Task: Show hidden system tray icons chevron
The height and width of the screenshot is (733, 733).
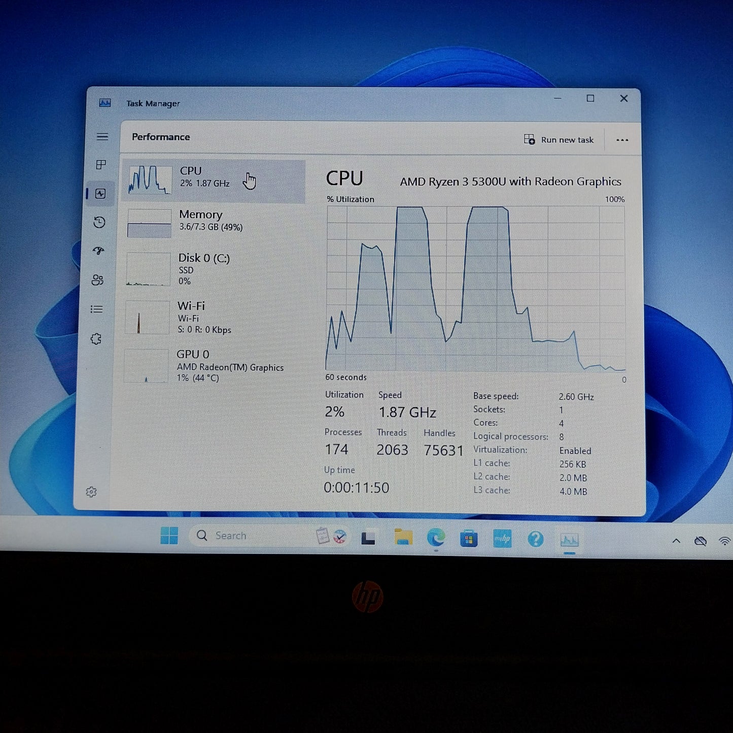Action: pyautogui.click(x=676, y=541)
